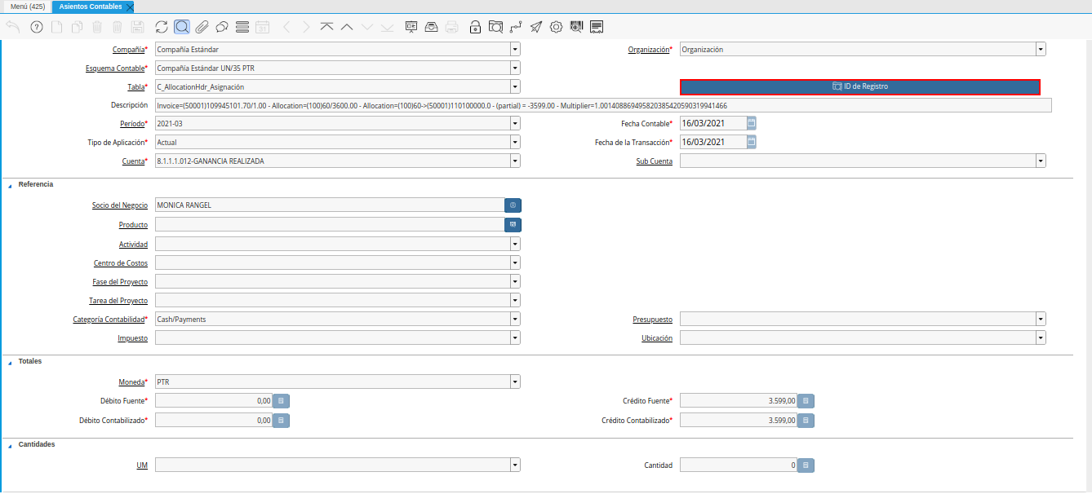1092x494 pixels.
Task: Close the Asientos Contables tab
Action: [130, 7]
